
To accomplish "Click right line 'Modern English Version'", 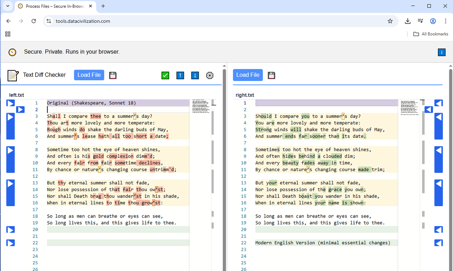I will [x=323, y=243].
